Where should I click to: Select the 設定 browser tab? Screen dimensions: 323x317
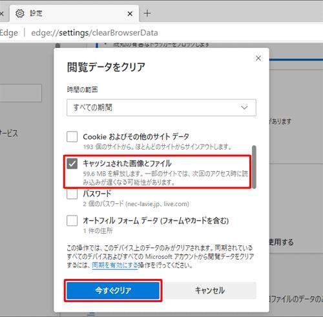pyautogui.click(x=74, y=14)
